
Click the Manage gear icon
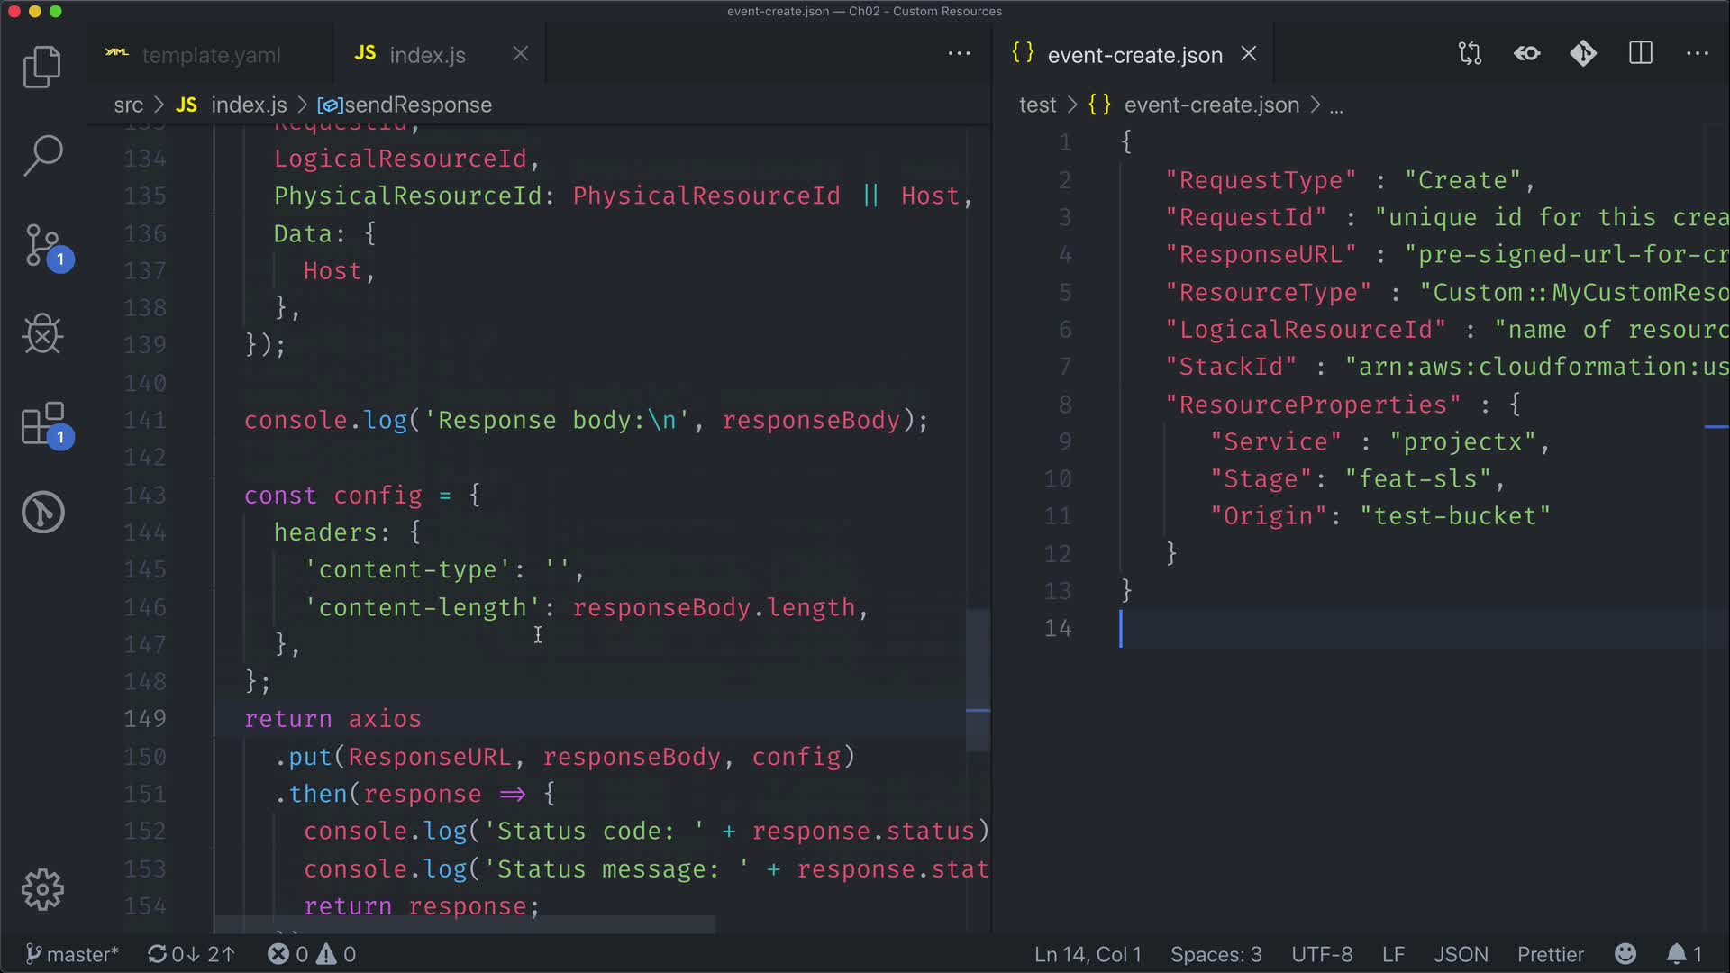(x=41, y=889)
